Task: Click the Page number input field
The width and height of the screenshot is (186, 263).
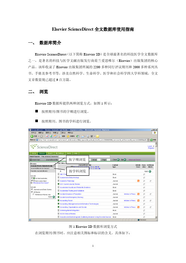Action: click(109, 160)
